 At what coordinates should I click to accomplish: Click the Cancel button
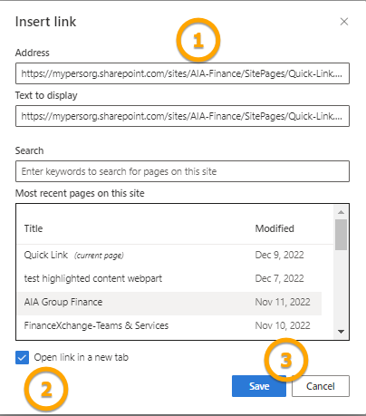321,386
